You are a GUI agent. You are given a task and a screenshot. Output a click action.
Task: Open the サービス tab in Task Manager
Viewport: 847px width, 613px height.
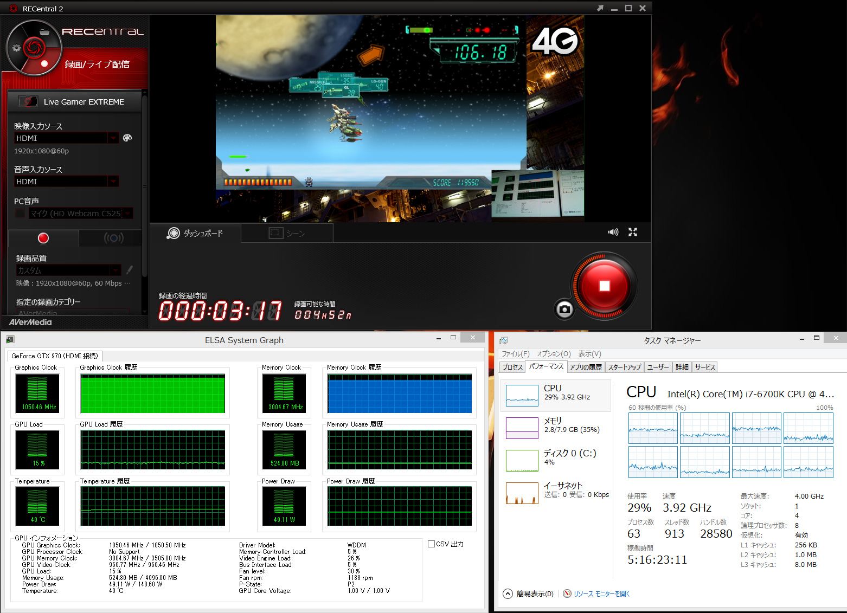(x=705, y=367)
